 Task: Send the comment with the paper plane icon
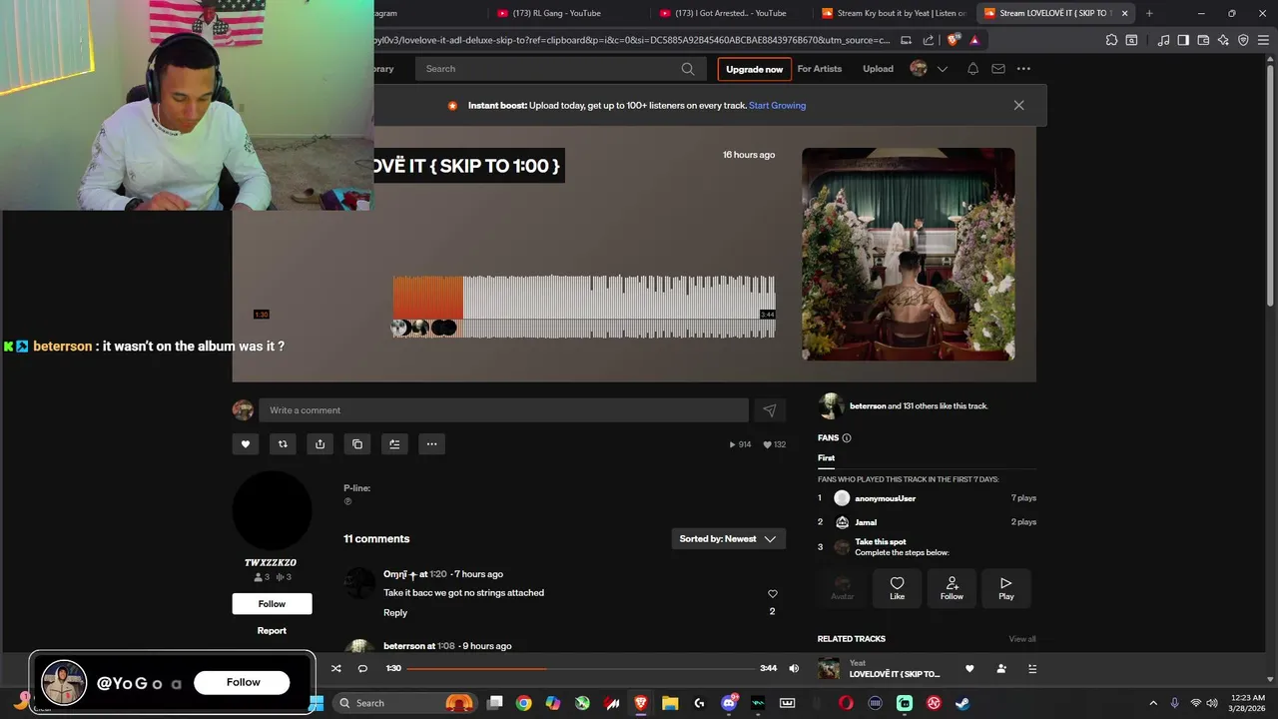click(x=769, y=410)
